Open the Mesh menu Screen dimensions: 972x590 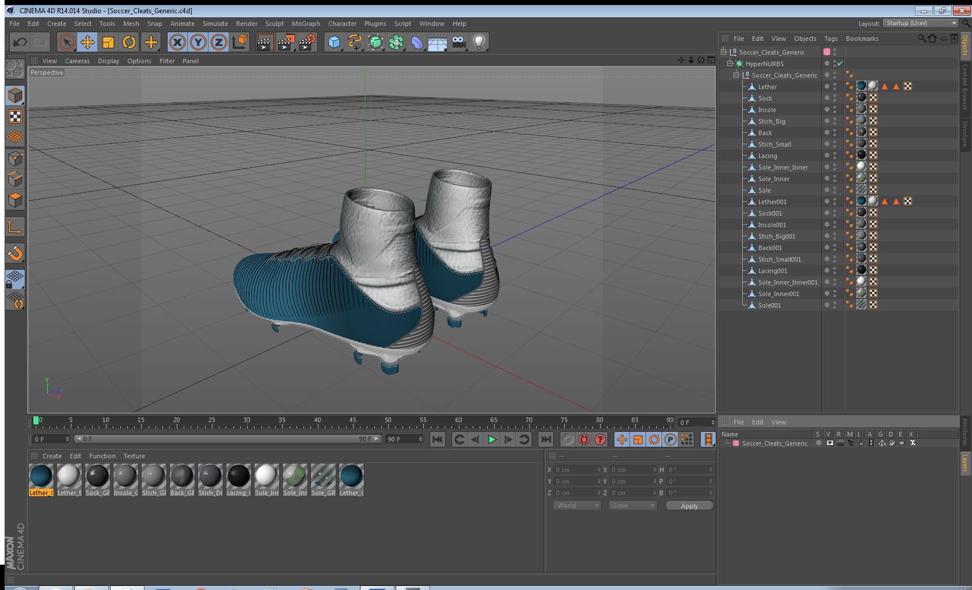click(131, 24)
